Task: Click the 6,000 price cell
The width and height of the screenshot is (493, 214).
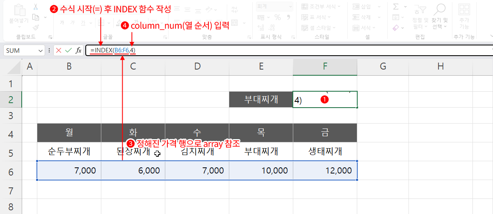Action: point(133,171)
